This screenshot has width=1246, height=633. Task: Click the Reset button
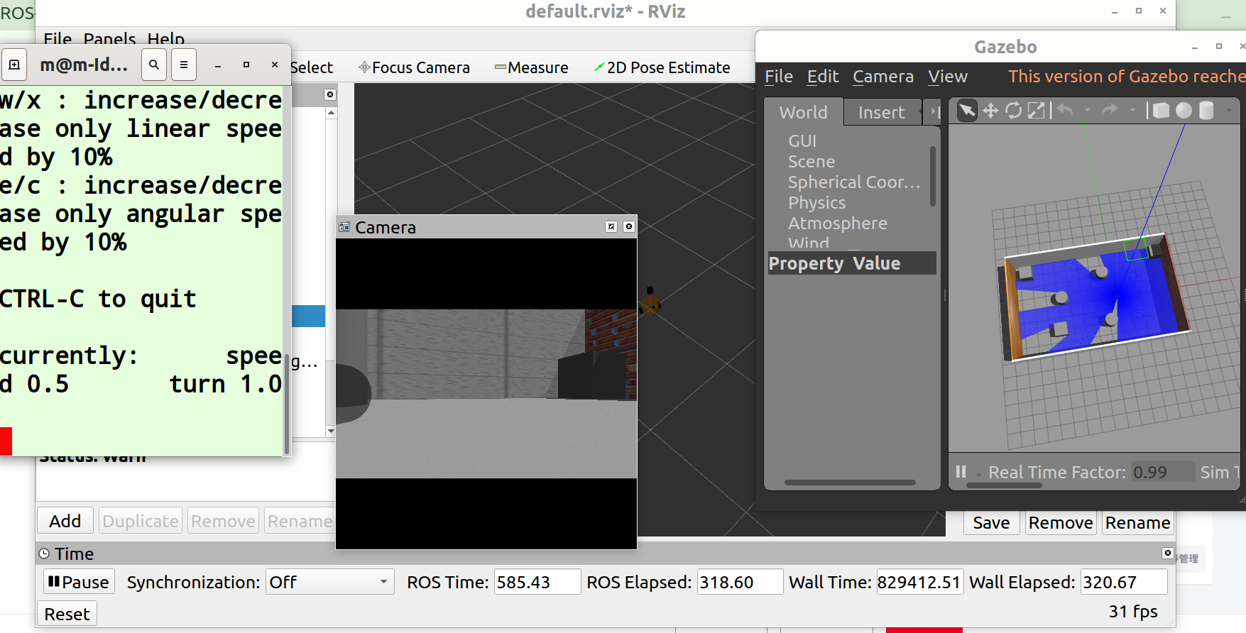point(67,614)
